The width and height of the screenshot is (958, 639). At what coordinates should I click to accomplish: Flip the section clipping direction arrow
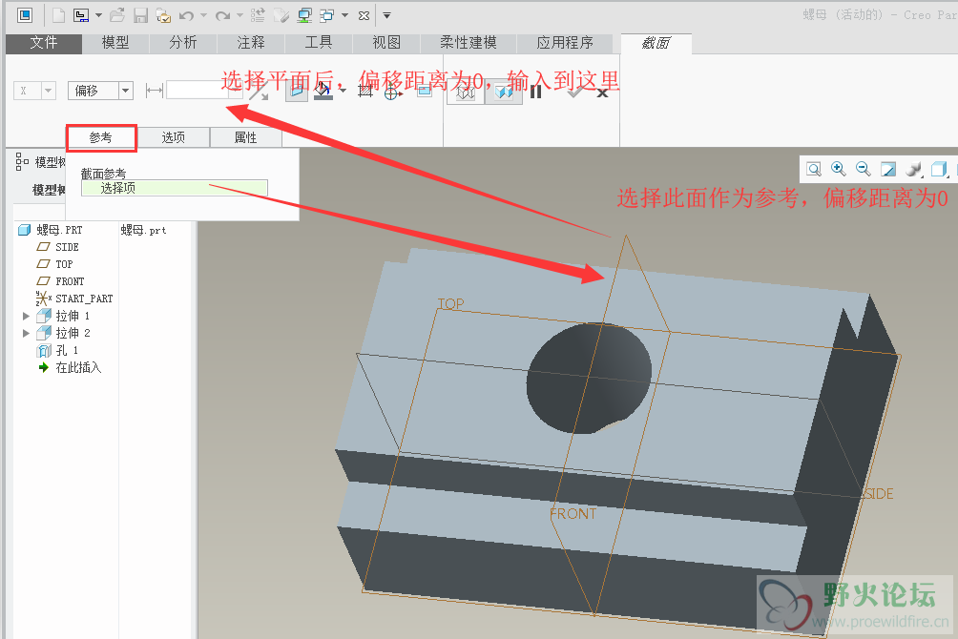click(260, 92)
